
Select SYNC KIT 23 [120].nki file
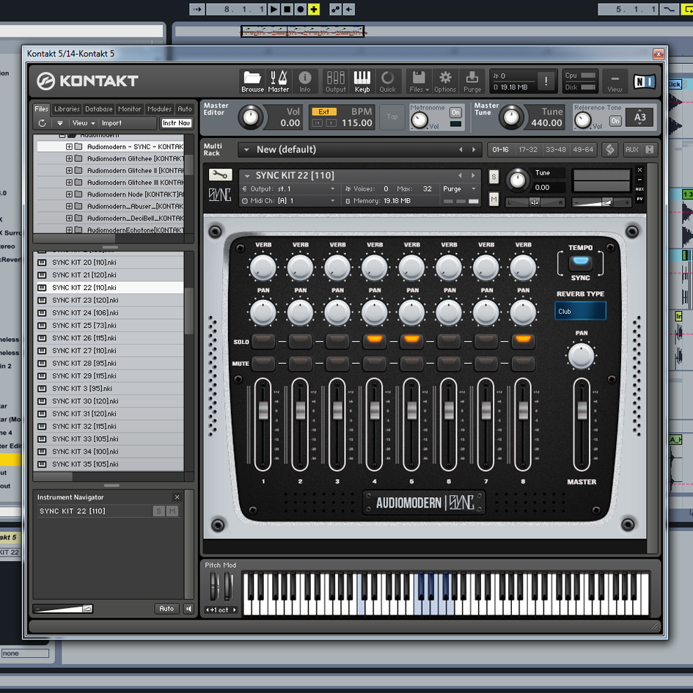coord(109,300)
